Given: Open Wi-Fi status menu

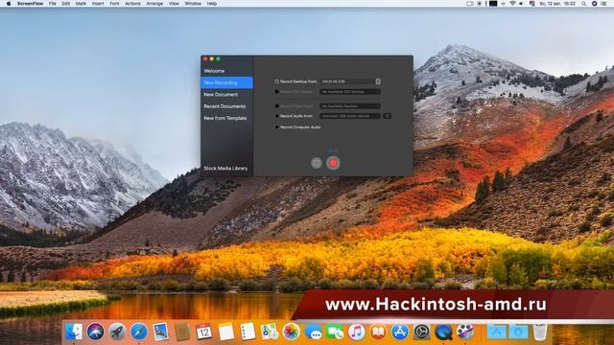Looking at the screenshot, I should click(x=512, y=4).
